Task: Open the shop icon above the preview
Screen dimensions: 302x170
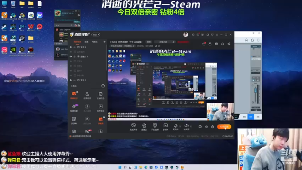Action: pos(216,44)
